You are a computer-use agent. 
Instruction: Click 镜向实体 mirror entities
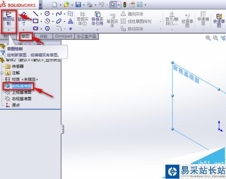[132, 14]
